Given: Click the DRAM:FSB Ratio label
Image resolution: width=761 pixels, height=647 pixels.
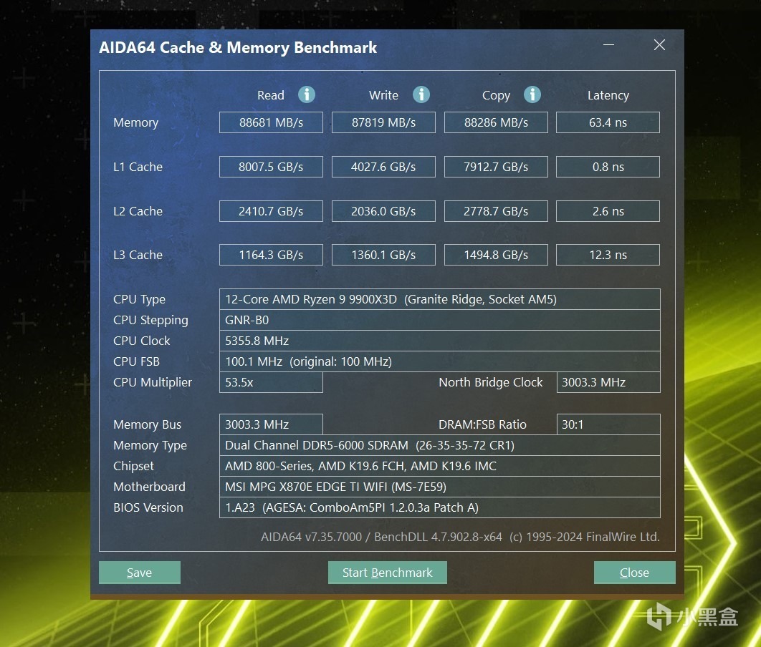Looking at the screenshot, I should coord(482,424).
